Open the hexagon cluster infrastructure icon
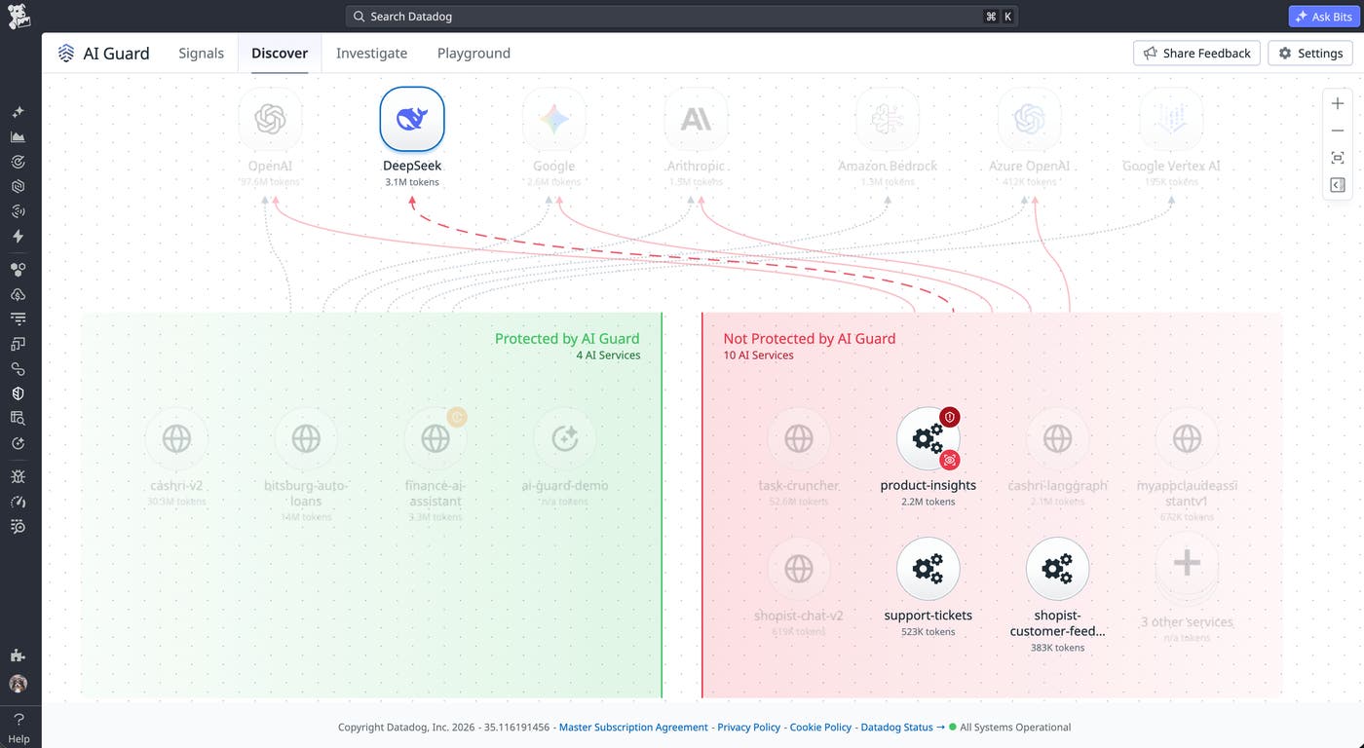1364x748 pixels. (x=18, y=270)
